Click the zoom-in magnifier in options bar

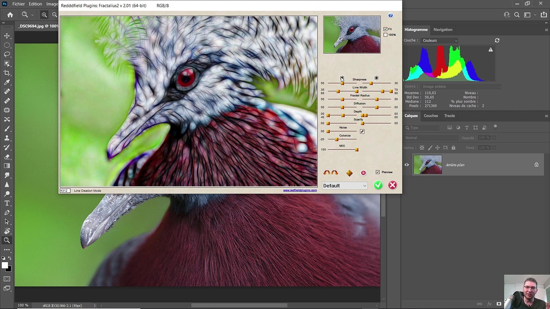[44, 15]
